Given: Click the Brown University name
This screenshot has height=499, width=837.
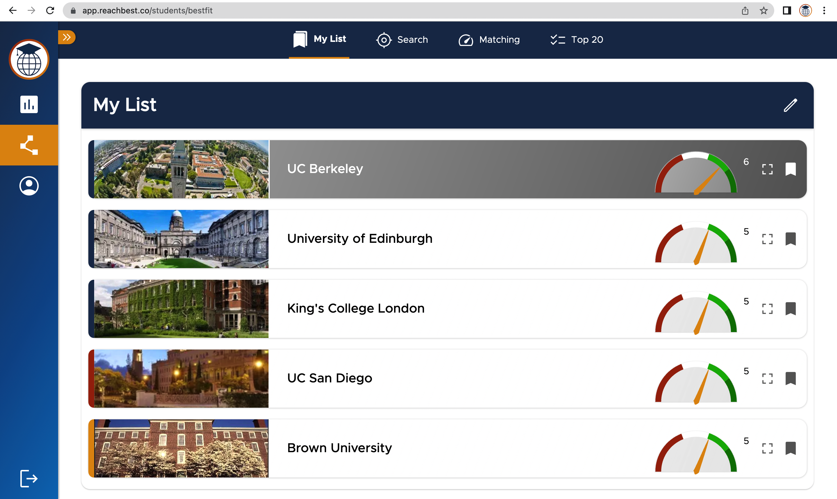Looking at the screenshot, I should 339,448.
